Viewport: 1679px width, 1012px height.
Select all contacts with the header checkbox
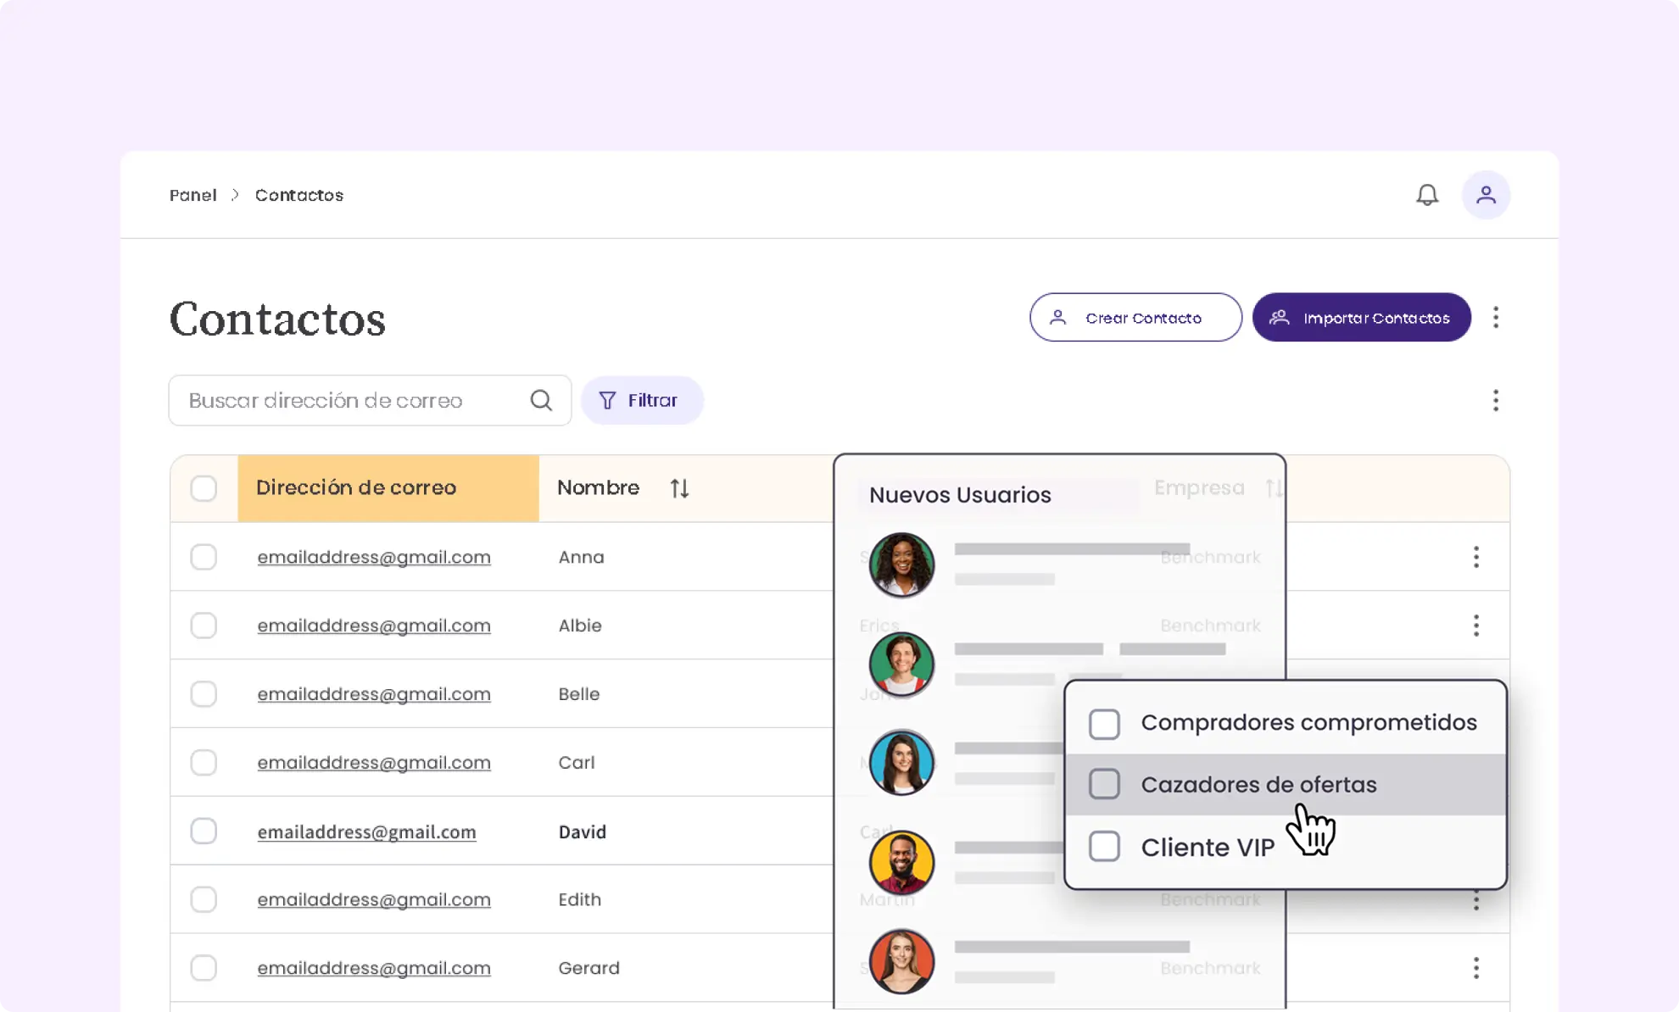point(204,488)
